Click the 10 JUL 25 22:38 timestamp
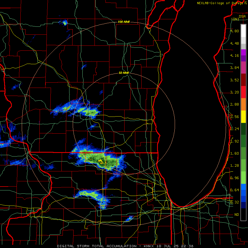Image resolution: width=248 pixels, height=248 pixels. point(175,246)
